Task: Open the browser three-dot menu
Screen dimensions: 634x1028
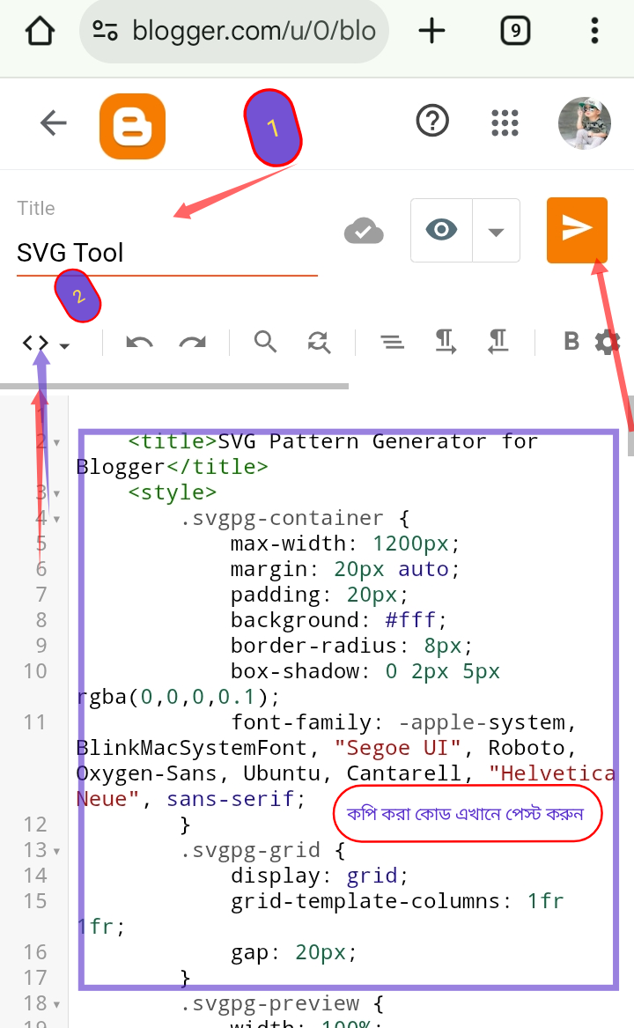Action: click(x=595, y=32)
